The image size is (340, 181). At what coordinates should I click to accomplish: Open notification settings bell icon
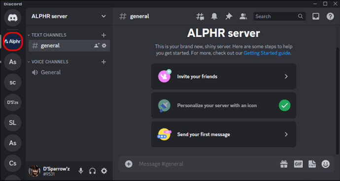tap(214, 16)
